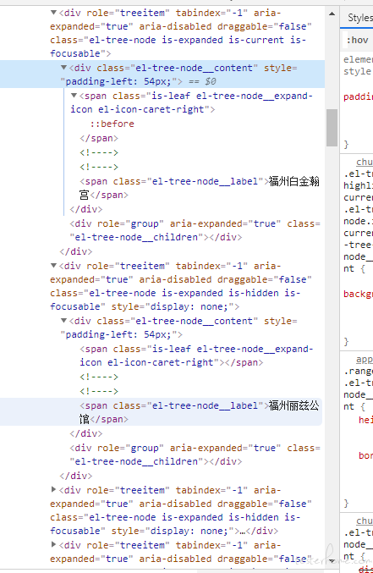This screenshot has height=573, width=373.
Task: Toggle the :hov element state button
Action: point(357,40)
